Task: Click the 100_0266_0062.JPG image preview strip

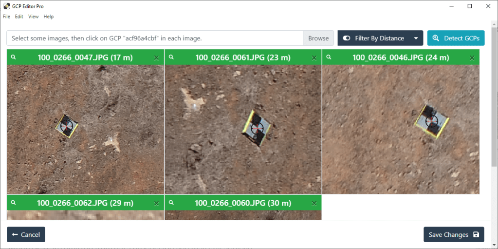Action: pyautogui.click(x=86, y=215)
